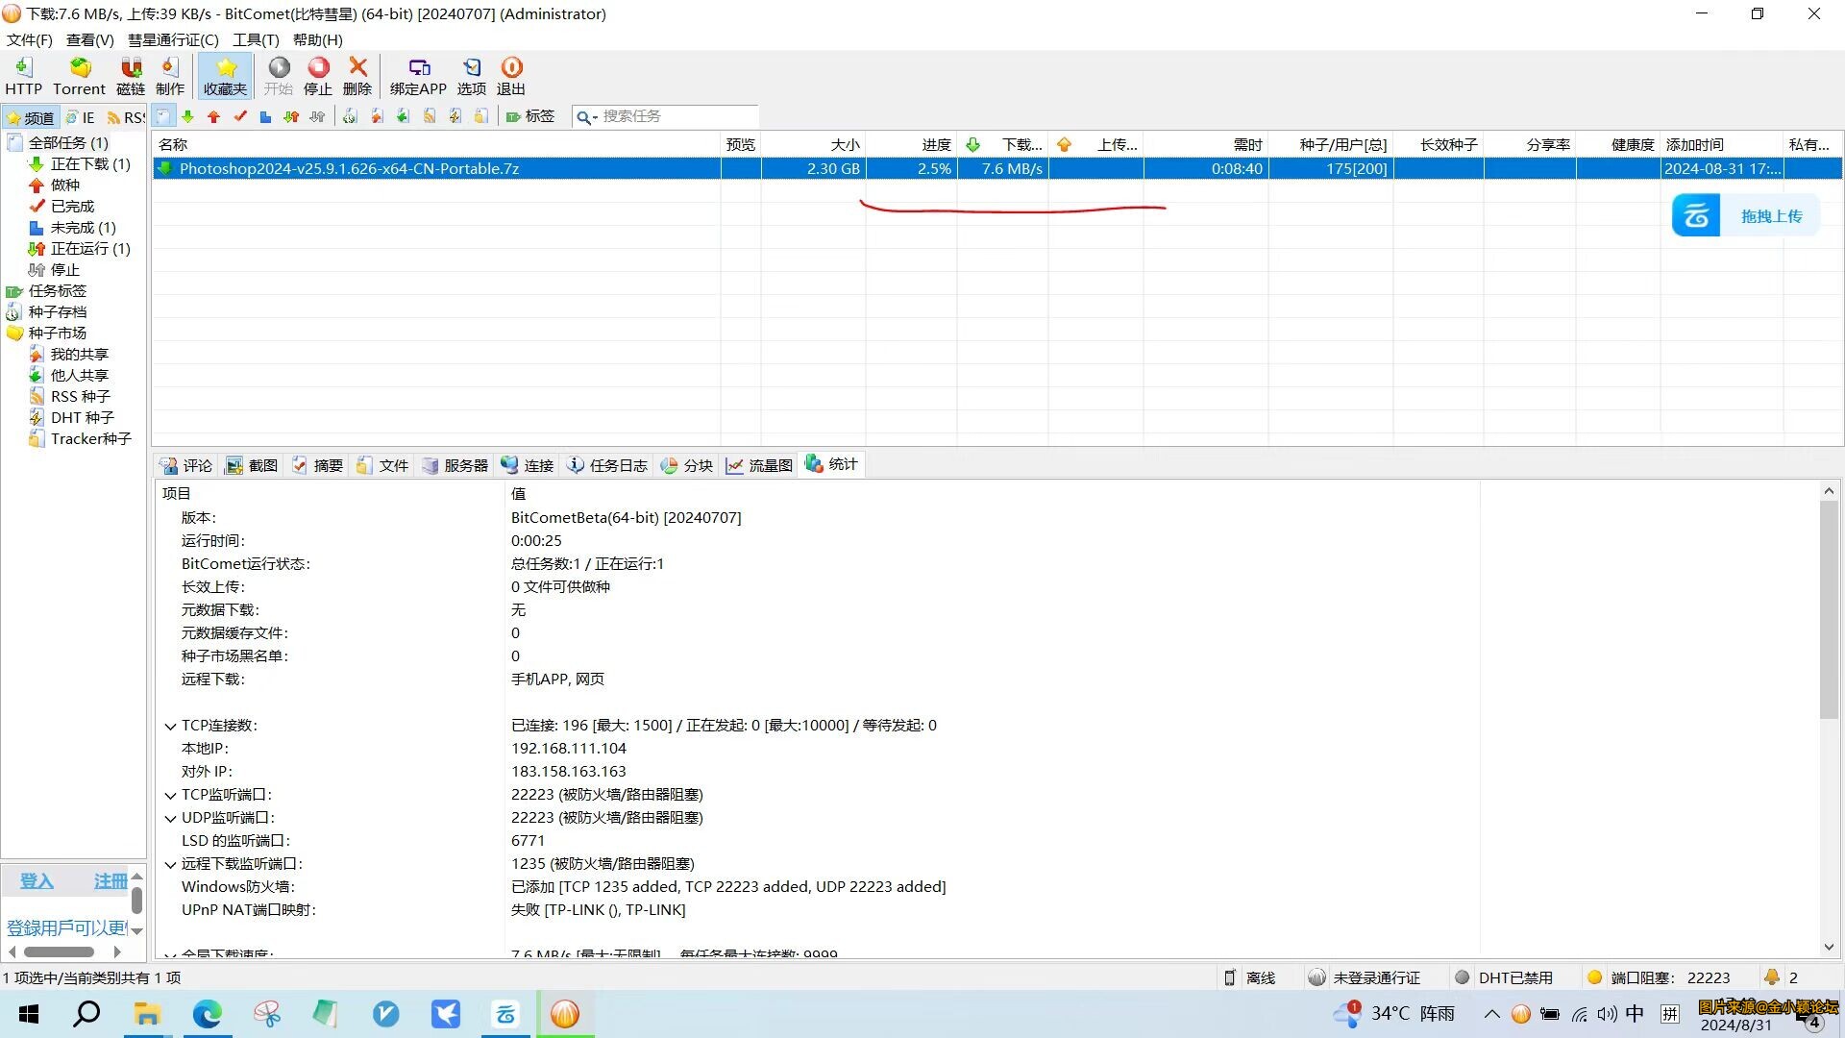Filter by red seeding arrow icon

point(214,116)
